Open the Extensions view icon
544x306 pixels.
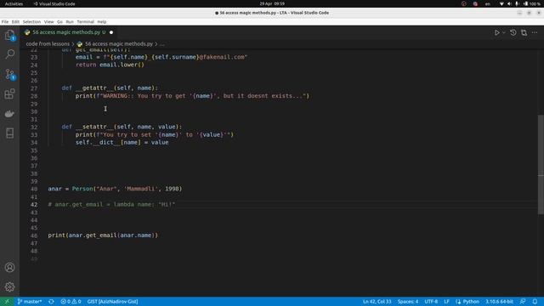[9, 93]
